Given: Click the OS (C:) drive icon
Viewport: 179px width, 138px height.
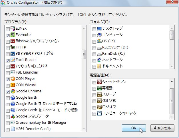Looking at the screenshot, I should tap(99, 41).
